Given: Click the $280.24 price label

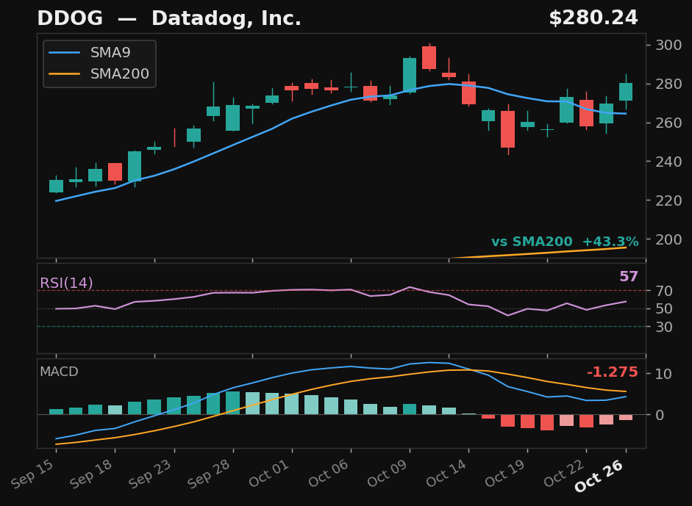Looking at the screenshot, I should pos(593,18).
